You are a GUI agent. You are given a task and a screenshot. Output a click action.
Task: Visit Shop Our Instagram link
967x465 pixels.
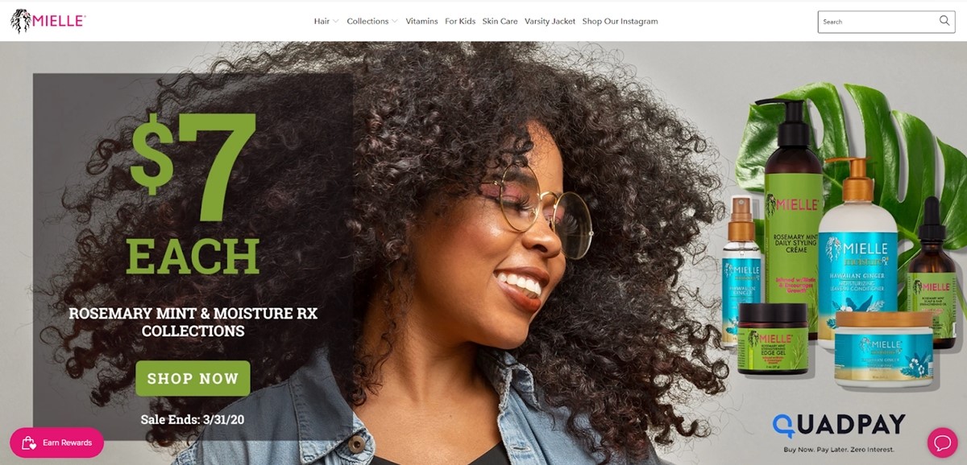click(620, 22)
